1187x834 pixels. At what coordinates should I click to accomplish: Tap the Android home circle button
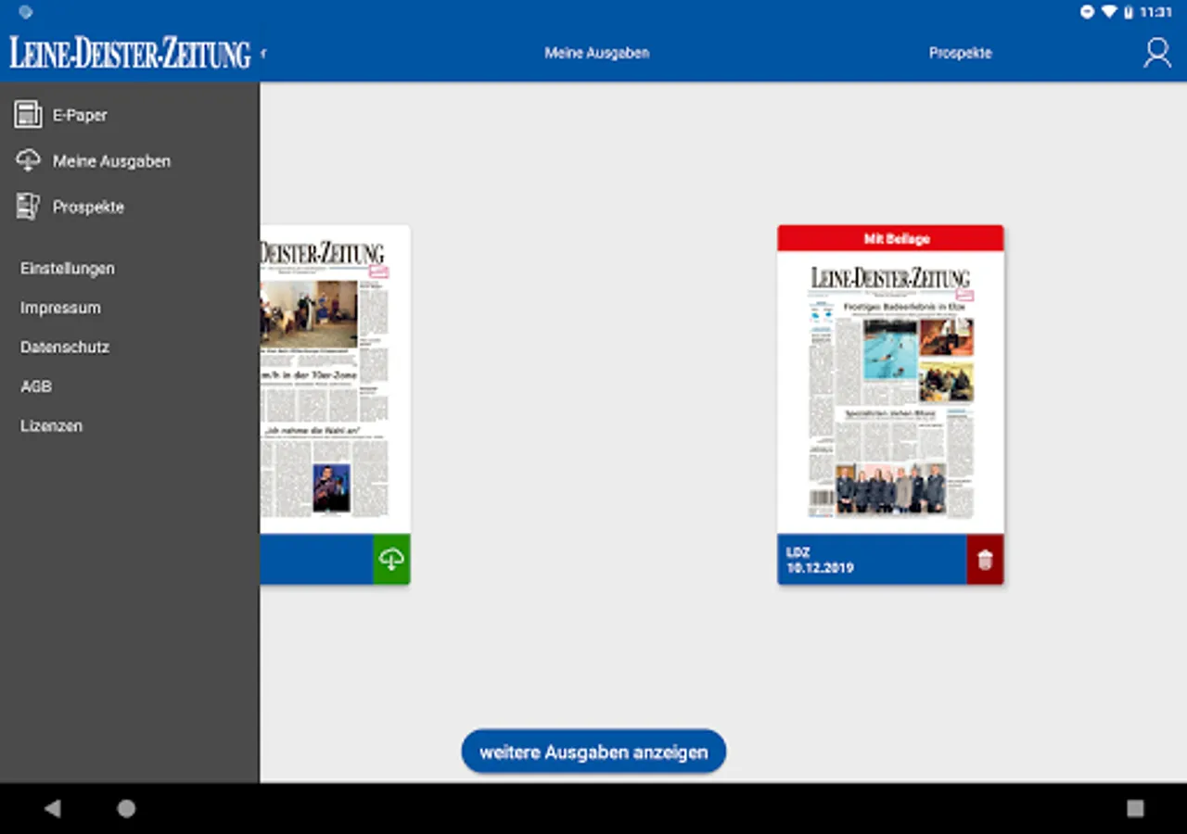point(126,808)
